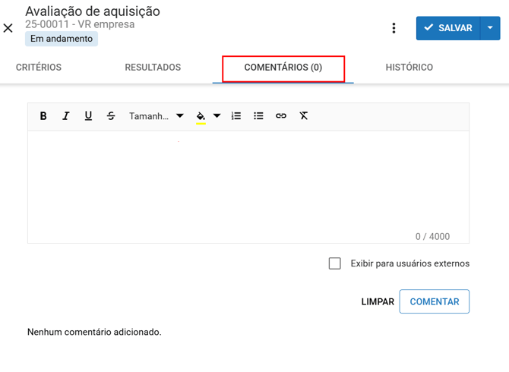Insert a bulleted list

[258, 116]
